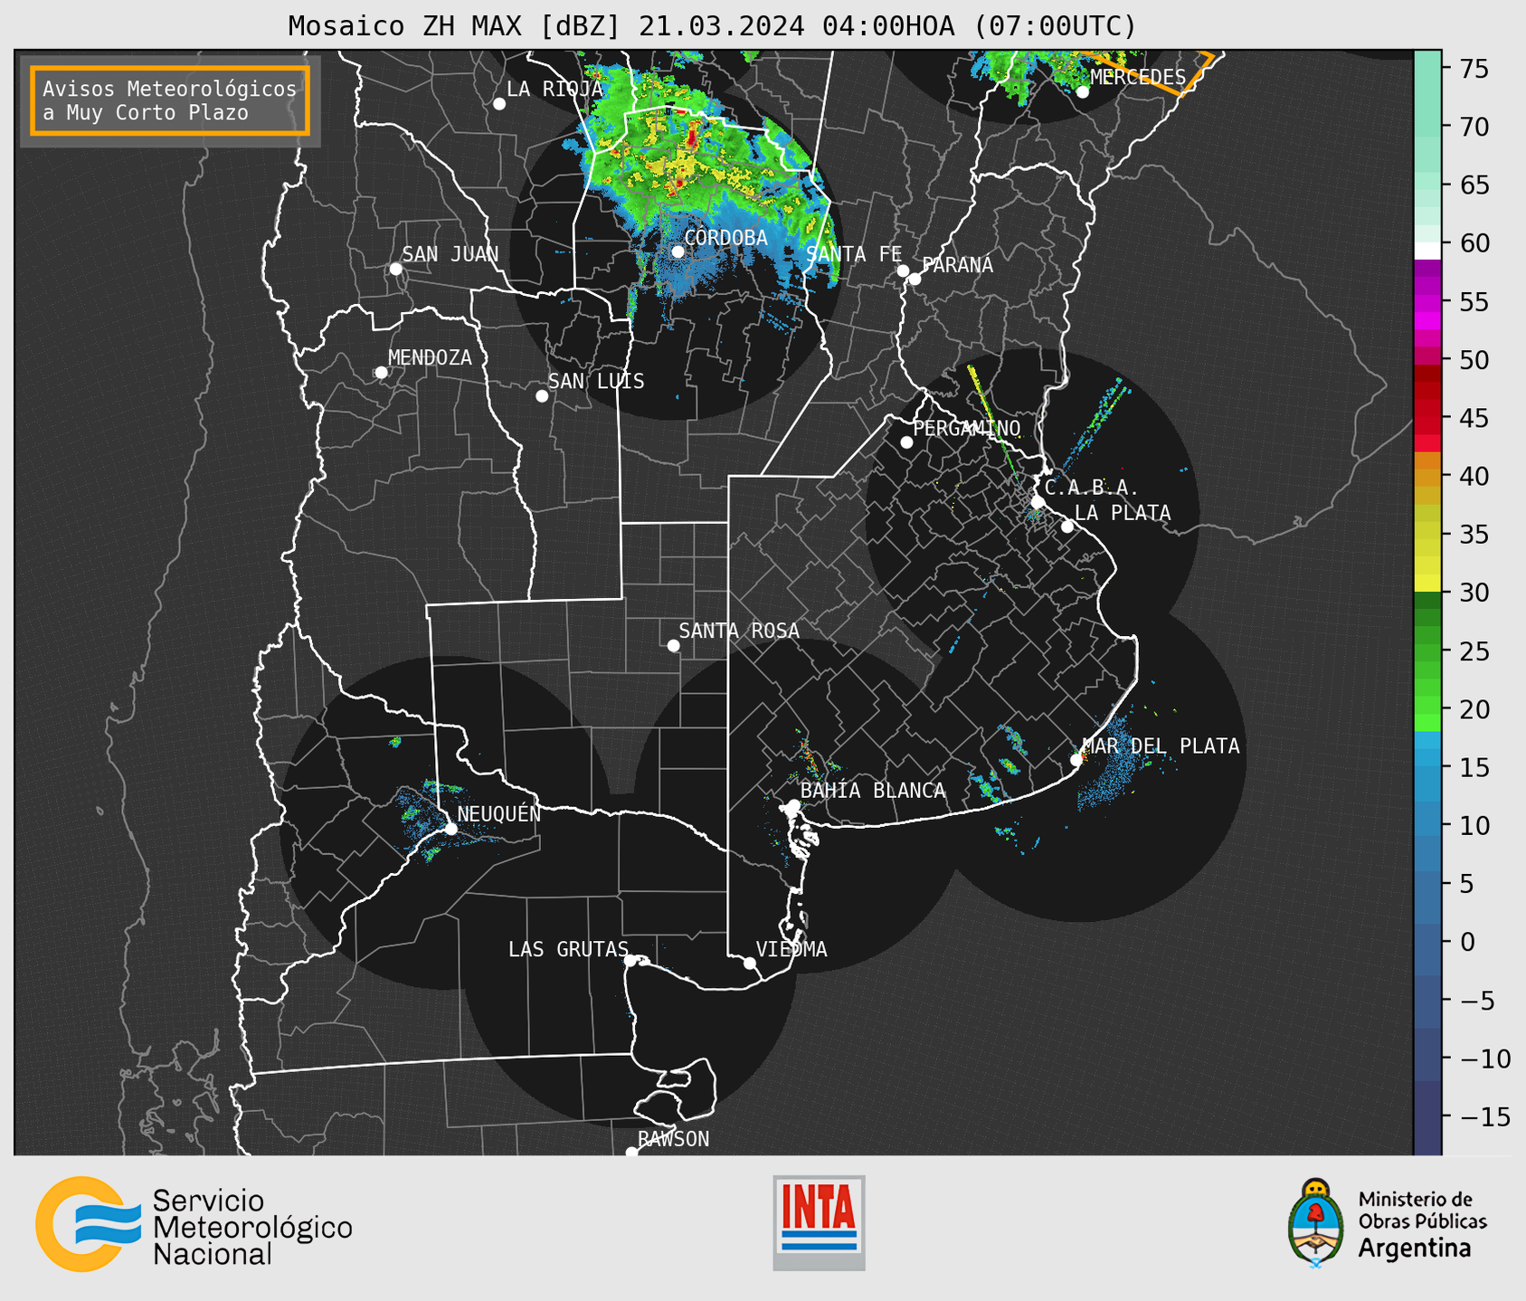The height and width of the screenshot is (1301, 1526).
Task: Click the La Rioja city marker dot
Action: pyautogui.click(x=499, y=104)
